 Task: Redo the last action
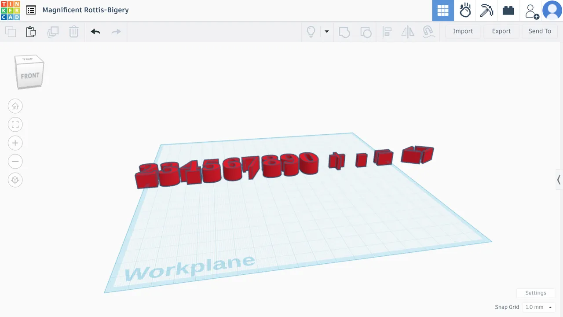(116, 31)
